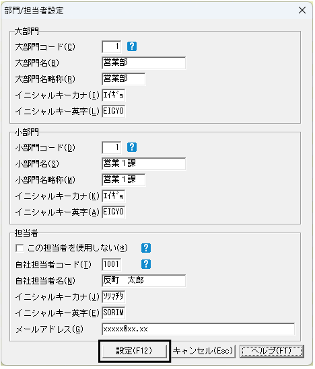Click into the 大部門名 field containing 営業部
The image size is (315, 369).
[x=144, y=63]
